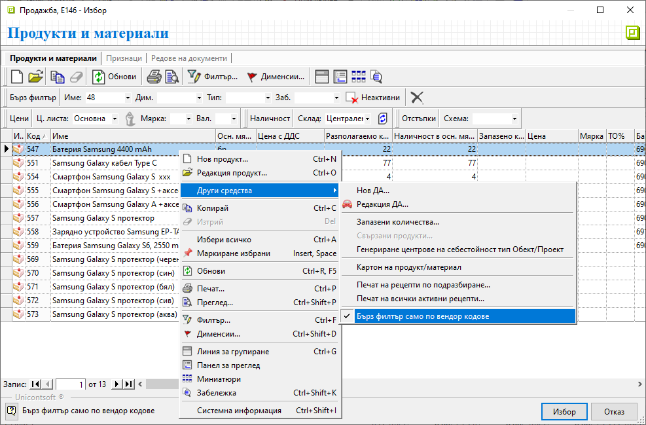Expand the Схема dropdown
Viewport: 646px width, 425px height.
click(515, 119)
